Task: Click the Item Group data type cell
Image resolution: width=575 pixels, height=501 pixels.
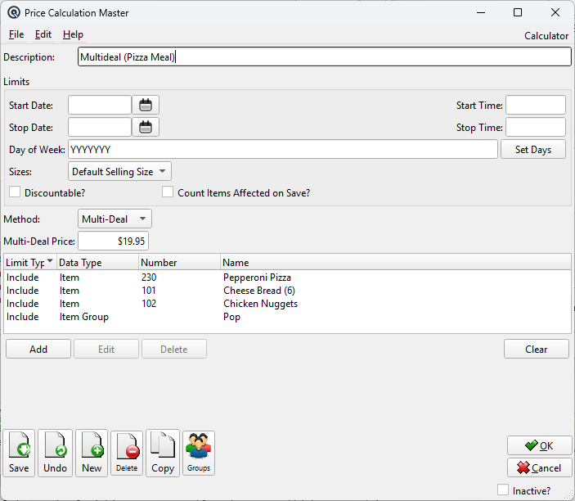Action: coord(84,317)
